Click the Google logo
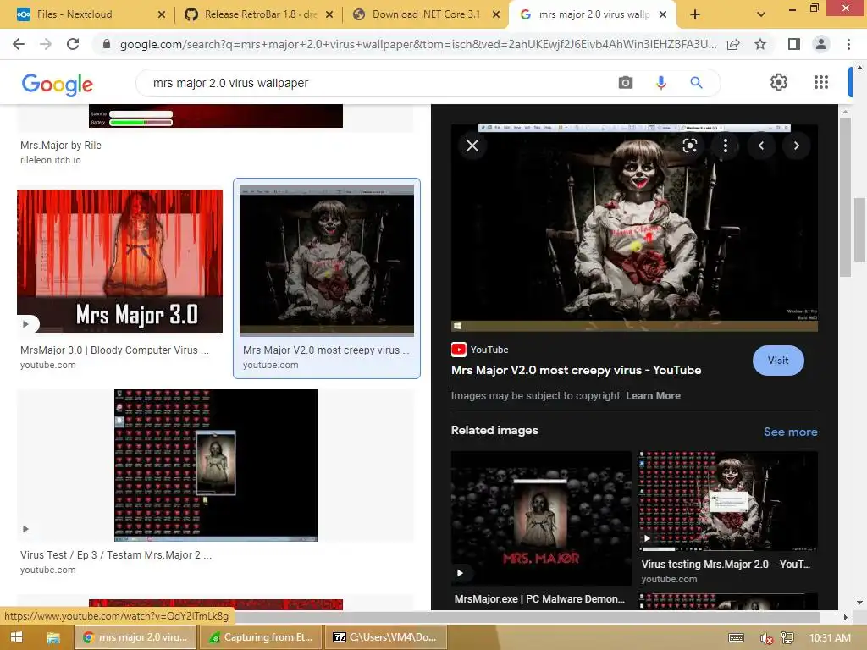Viewport: 867px width, 650px height. [57, 84]
